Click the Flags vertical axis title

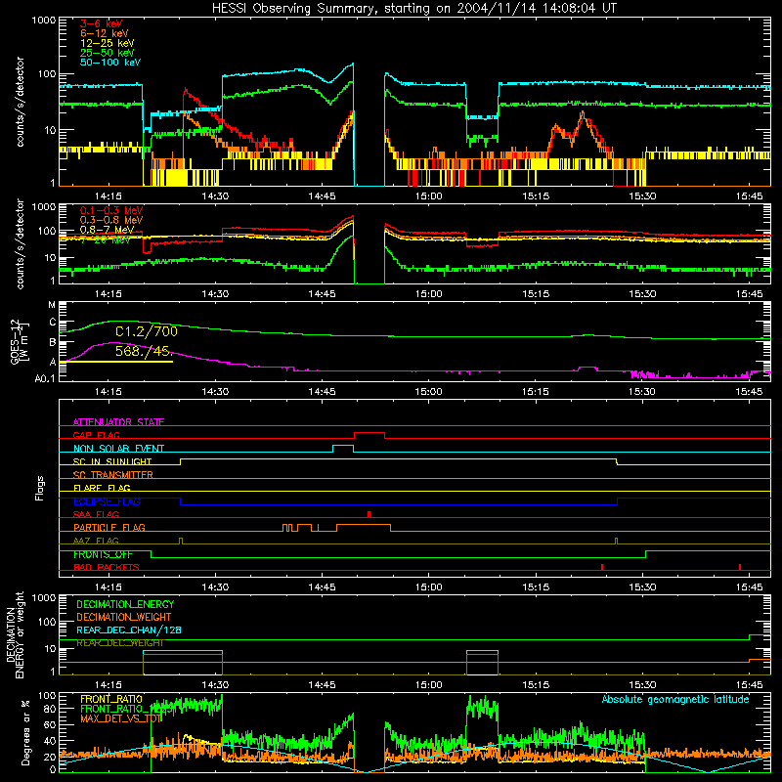click(40, 488)
